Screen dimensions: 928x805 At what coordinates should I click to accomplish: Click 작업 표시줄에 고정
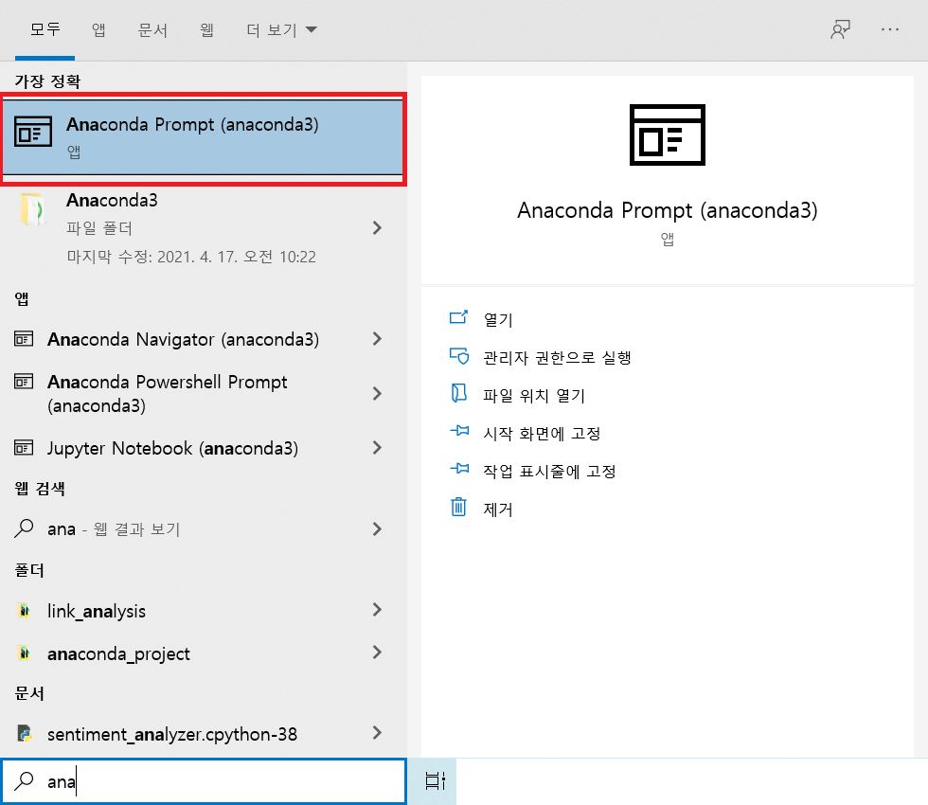pos(549,472)
